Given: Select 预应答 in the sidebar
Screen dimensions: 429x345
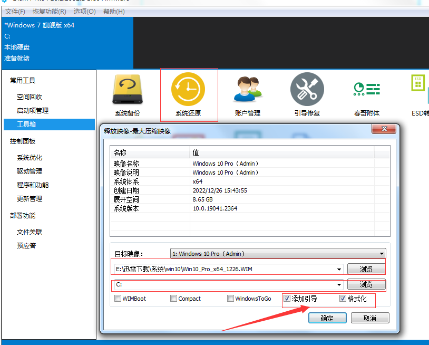Looking at the screenshot, I should [x=26, y=246].
